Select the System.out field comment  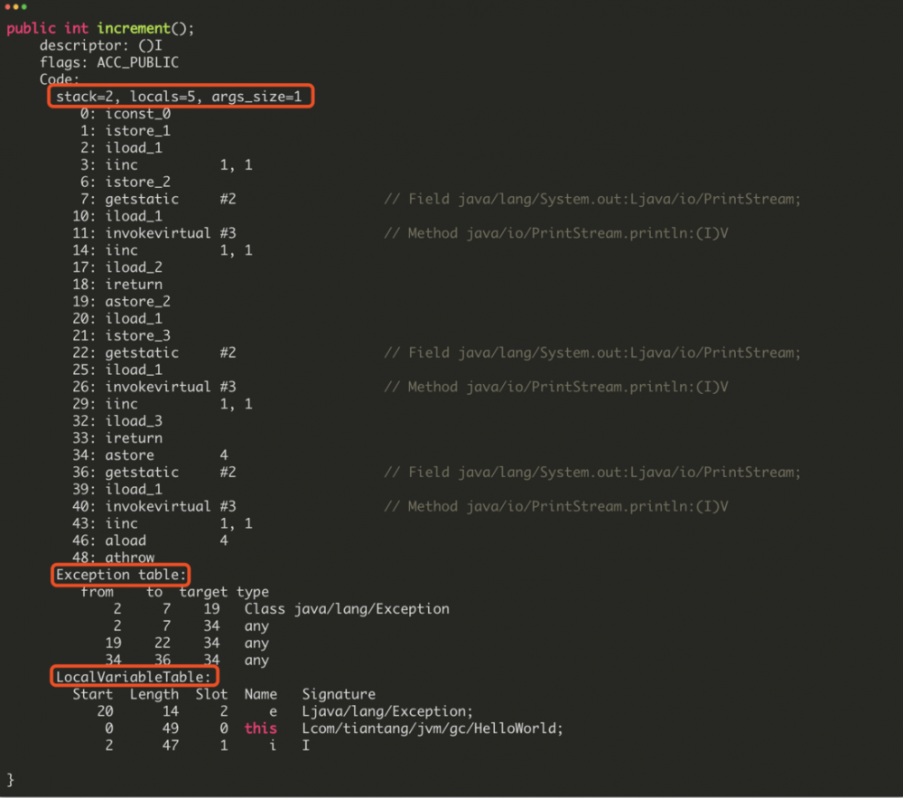tap(591, 199)
